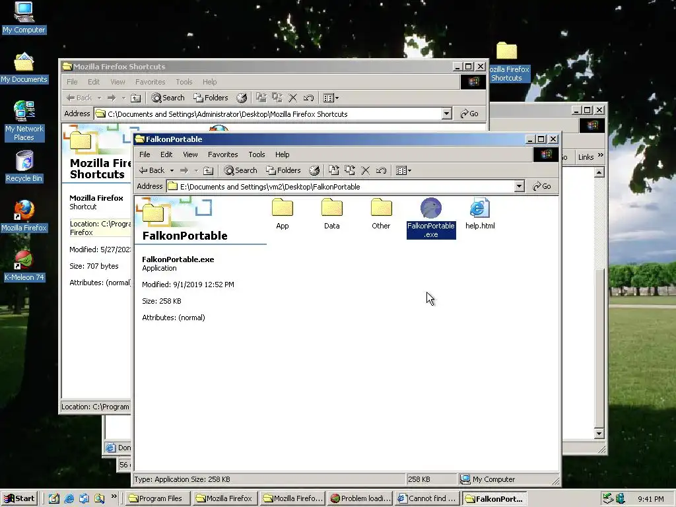Open Views dropdown in Mozilla Firefox Shortcuts window

click(331, 98)
